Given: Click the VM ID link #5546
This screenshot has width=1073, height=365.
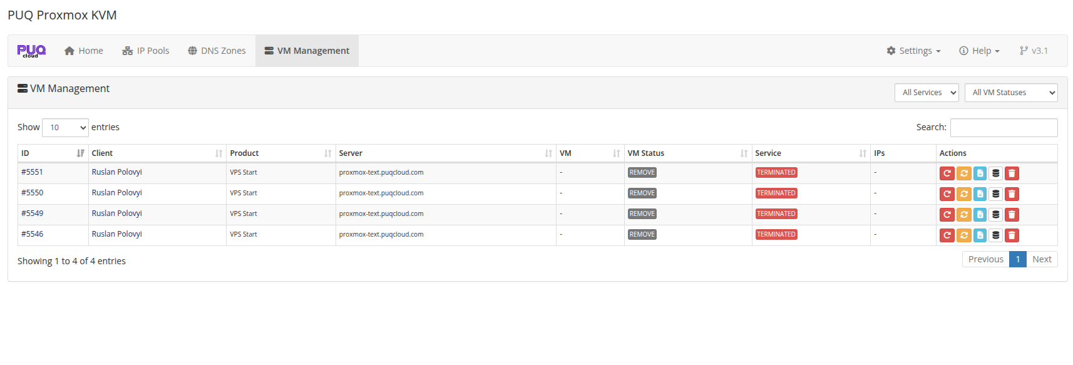Looking at the screenshot, I should [x=33, y=234].
